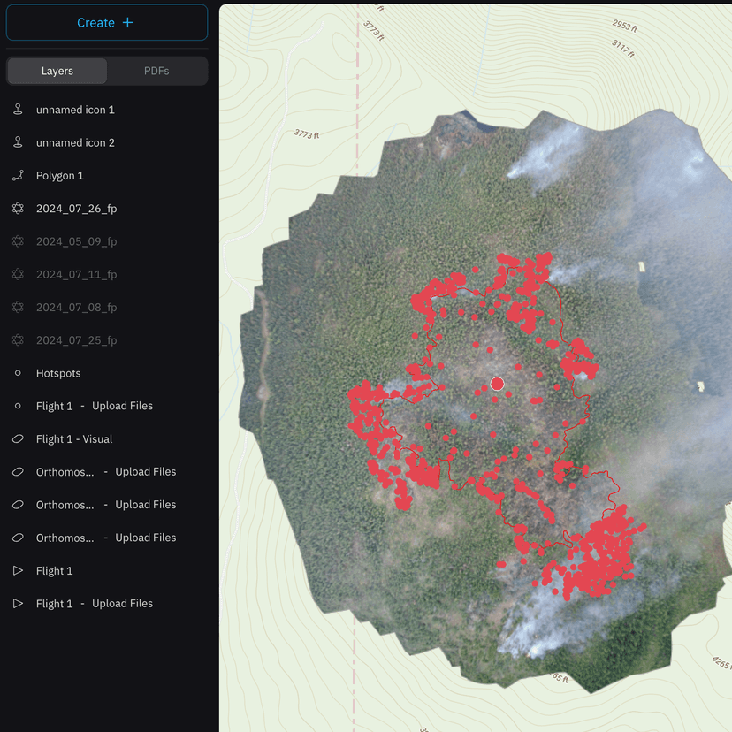Screen dimensions: 732x732
Task: Click the pin icon beside unnamed icon 2
Action: click(x=18, y=142)
